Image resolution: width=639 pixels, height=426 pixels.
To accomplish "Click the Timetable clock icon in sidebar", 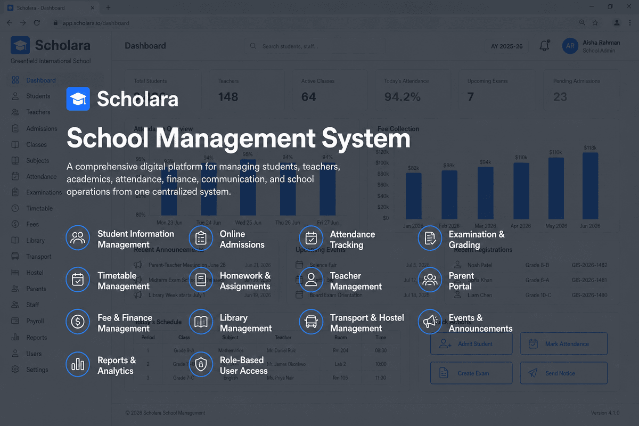I will pyautogui.click(x=15, y=208).
